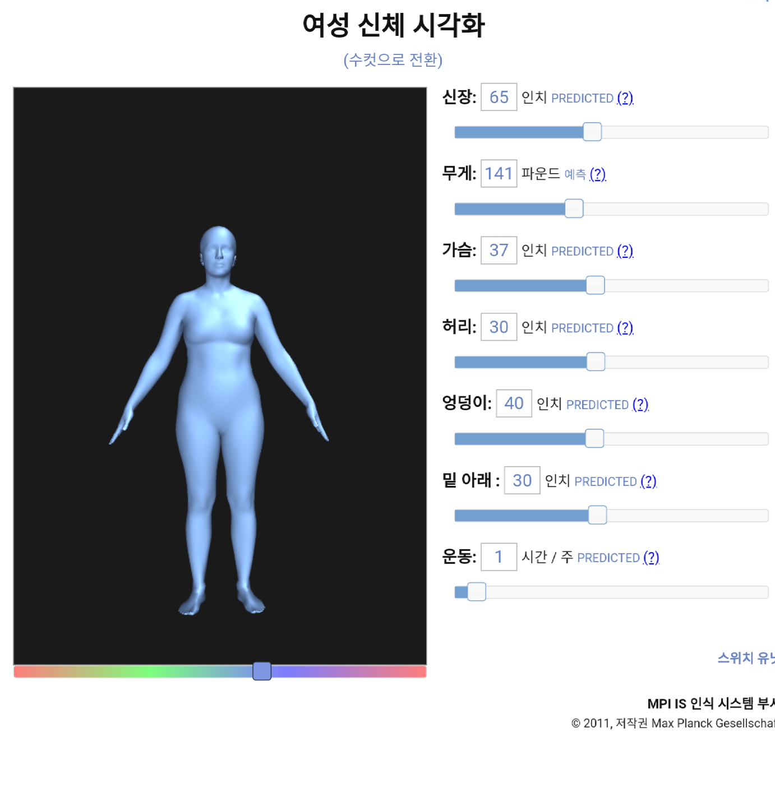The width and height of the screenshot is (775, 807).
Task: Open the (?) help link next to 무게
Action: pyautogui.click(x=598, y=174)
